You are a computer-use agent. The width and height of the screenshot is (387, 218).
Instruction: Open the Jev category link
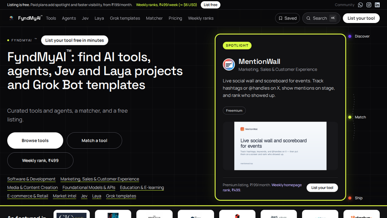tap(84, 196)
